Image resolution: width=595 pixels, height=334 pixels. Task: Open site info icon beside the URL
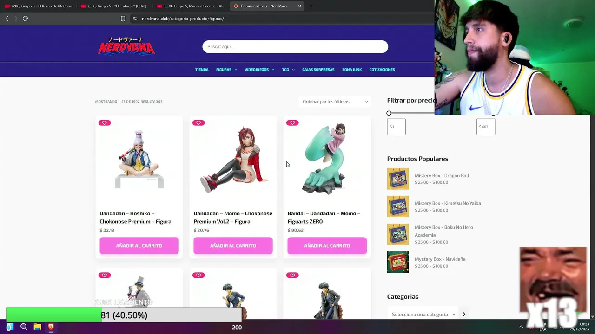(x=135, y=19)
